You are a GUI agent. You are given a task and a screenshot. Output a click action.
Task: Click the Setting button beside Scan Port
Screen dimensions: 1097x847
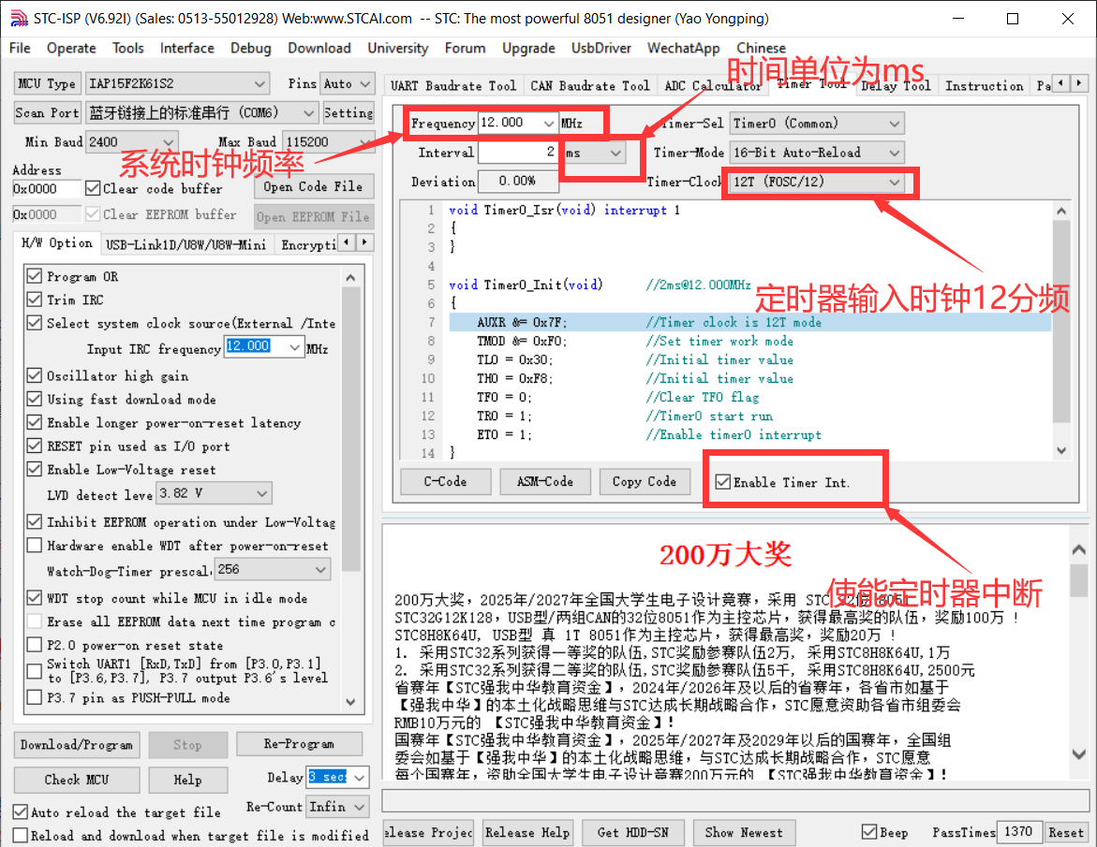pyautogui.click(x=348, y=112)
